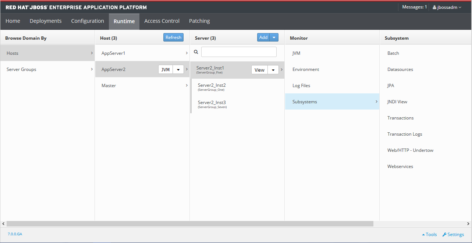
Task: Switch to the Home tab
Action: [x=13, y=21]
